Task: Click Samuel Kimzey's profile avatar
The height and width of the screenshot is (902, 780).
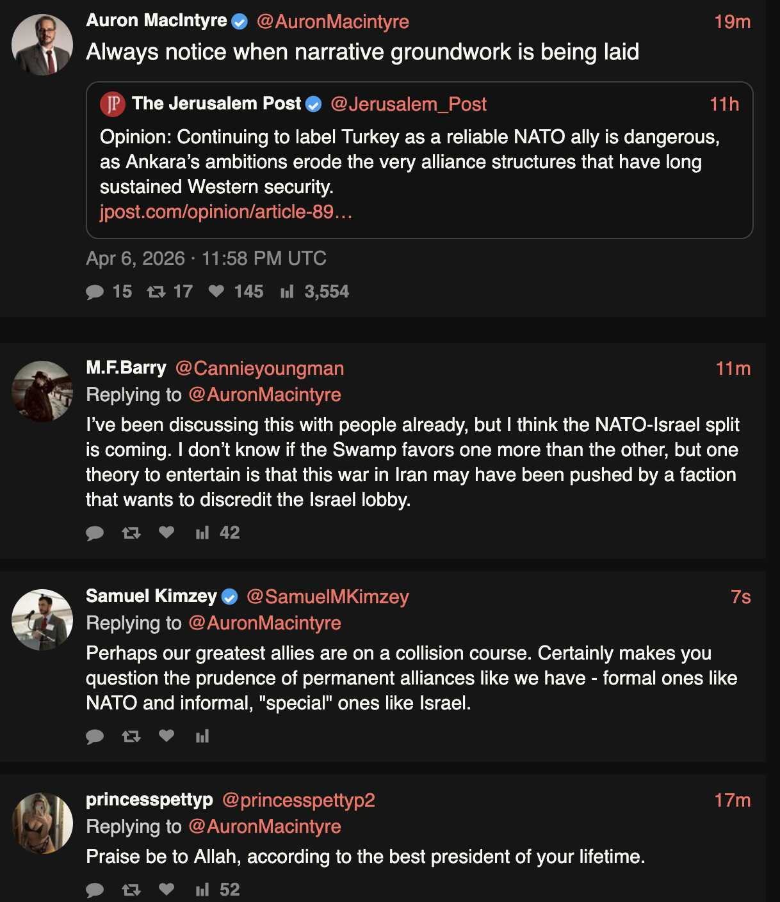Action: point(42,620)
